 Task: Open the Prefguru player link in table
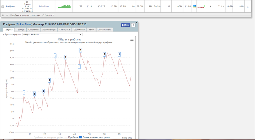pyautogui.click(x=11, y=6)
